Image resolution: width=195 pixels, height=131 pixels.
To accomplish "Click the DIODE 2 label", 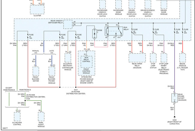I will 100,31.
